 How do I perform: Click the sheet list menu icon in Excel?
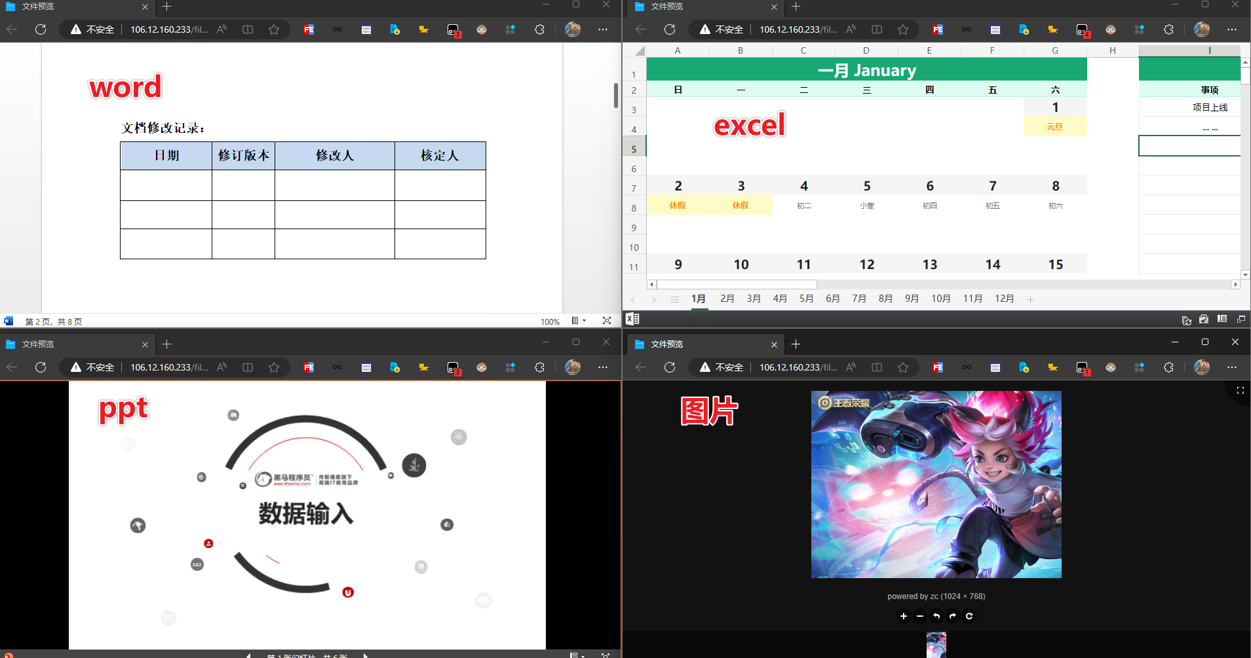click(x=675, y=299)
